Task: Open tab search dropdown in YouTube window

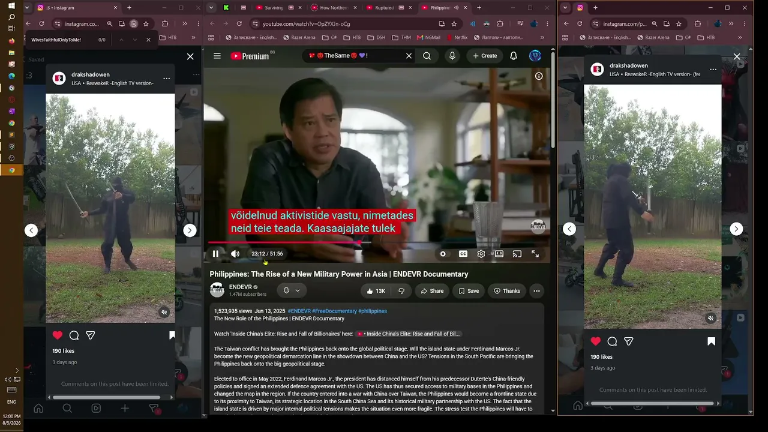Action: click(x=211, y=8)
